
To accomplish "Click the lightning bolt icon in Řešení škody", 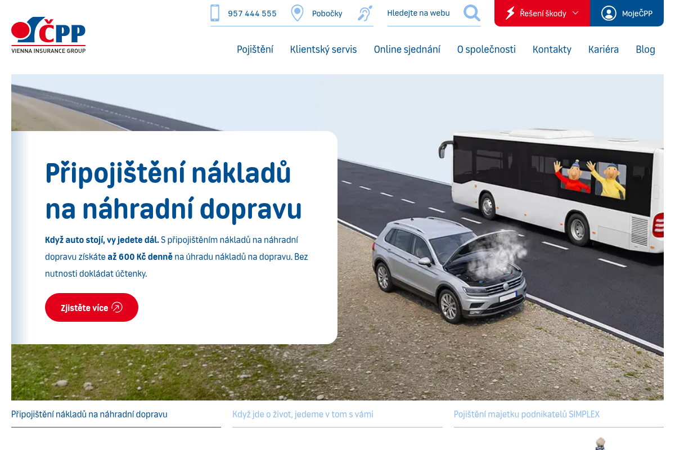I will pos(510,13).
